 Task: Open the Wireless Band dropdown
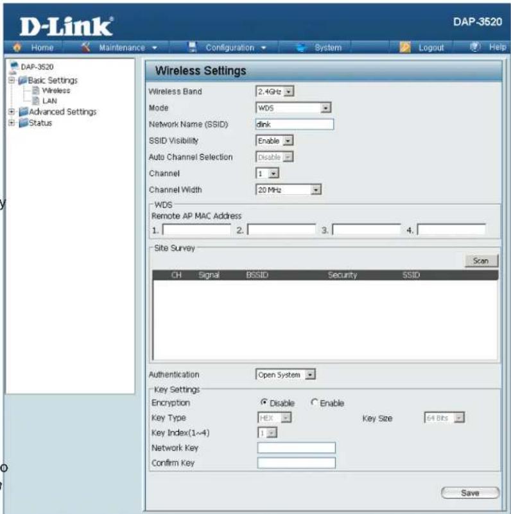[275, 92]
